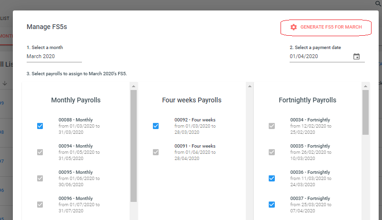Click Monthly Payrolls scrollbar up arrow
Viewport: 382px width, 220px height.
[x=133, y=86]
